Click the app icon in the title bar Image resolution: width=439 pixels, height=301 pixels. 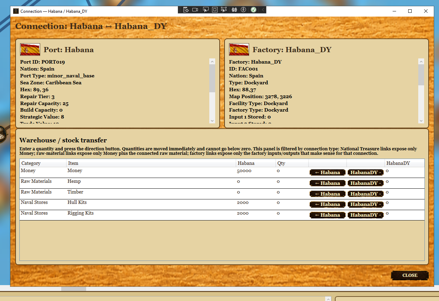pyautogui.click(x=16, y=11)
